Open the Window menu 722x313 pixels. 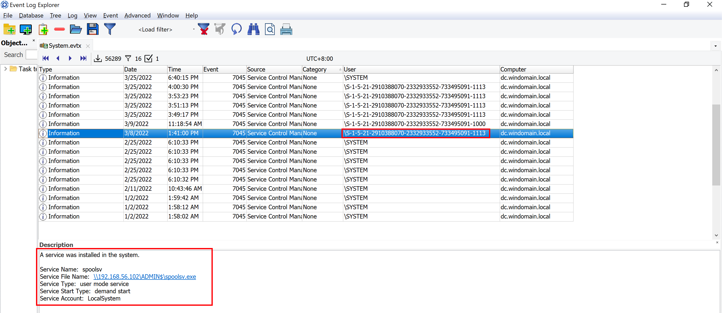pyautogui.click(x=168, y=15)
